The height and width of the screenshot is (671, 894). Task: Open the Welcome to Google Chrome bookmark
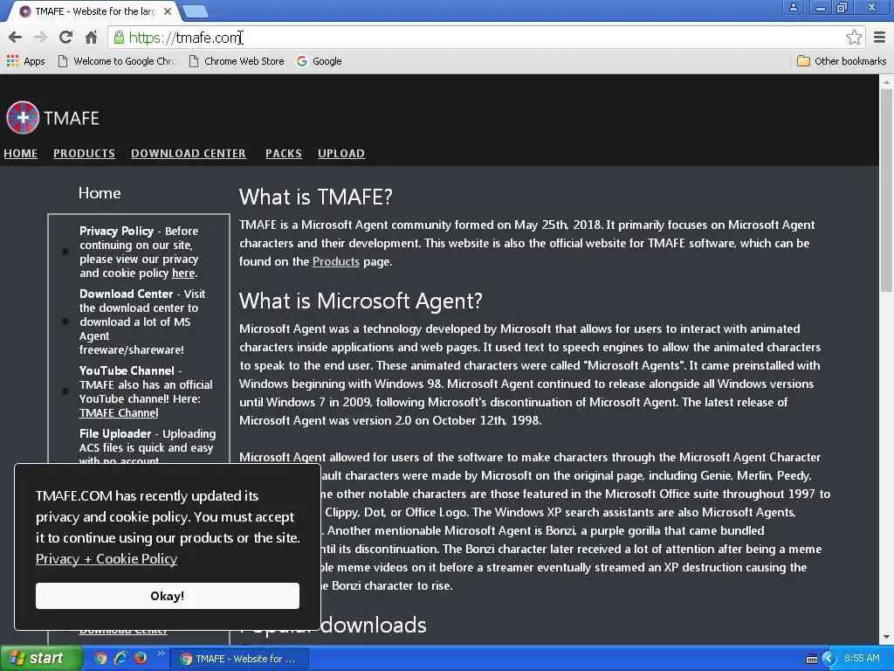point(116,61)
